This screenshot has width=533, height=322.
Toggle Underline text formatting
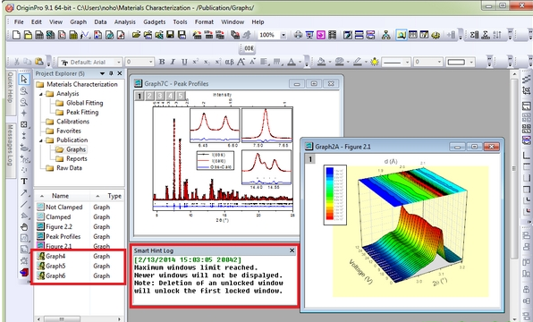(x=184, y=62)
